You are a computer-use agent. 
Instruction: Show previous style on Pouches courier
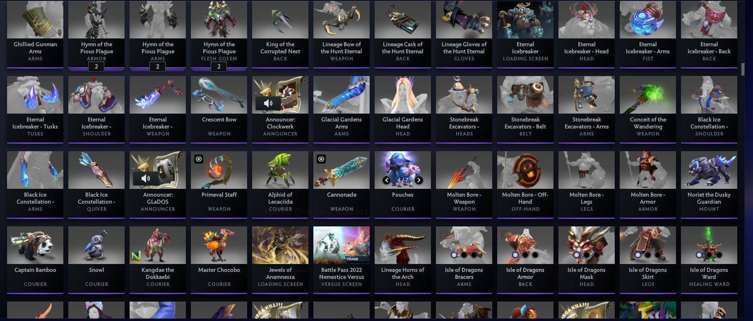(387, 180)
